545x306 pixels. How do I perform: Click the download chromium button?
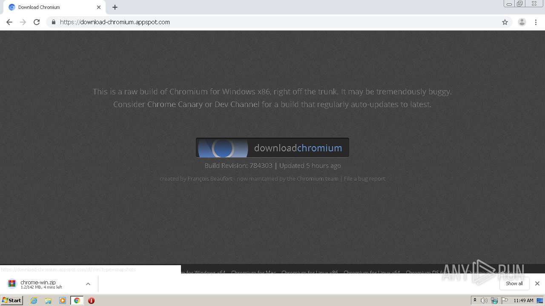pos(272,147)
